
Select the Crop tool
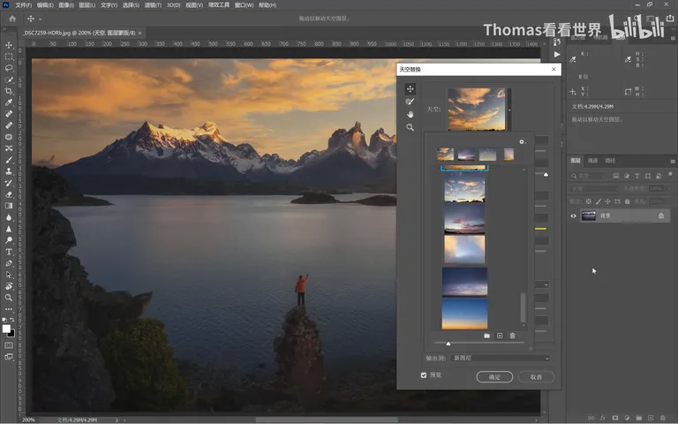pyautogui.click(x=9, y=91)
